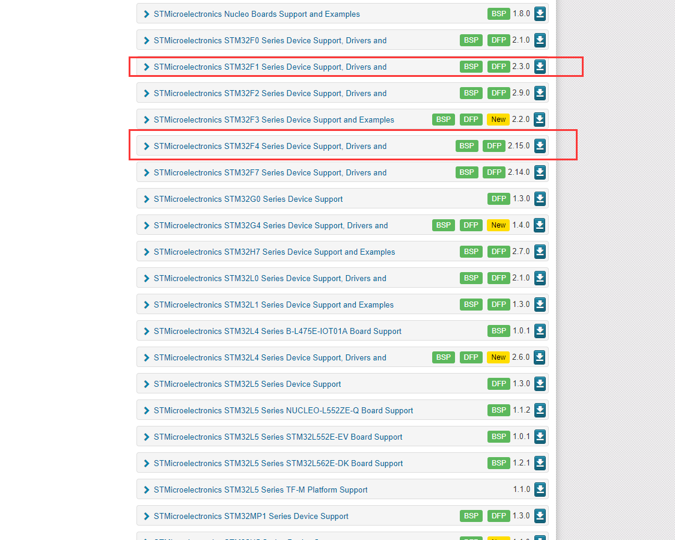675x540 pixels.
Task: Download the Nucleo Boards Support pack
Action: (x=540, y=14)
